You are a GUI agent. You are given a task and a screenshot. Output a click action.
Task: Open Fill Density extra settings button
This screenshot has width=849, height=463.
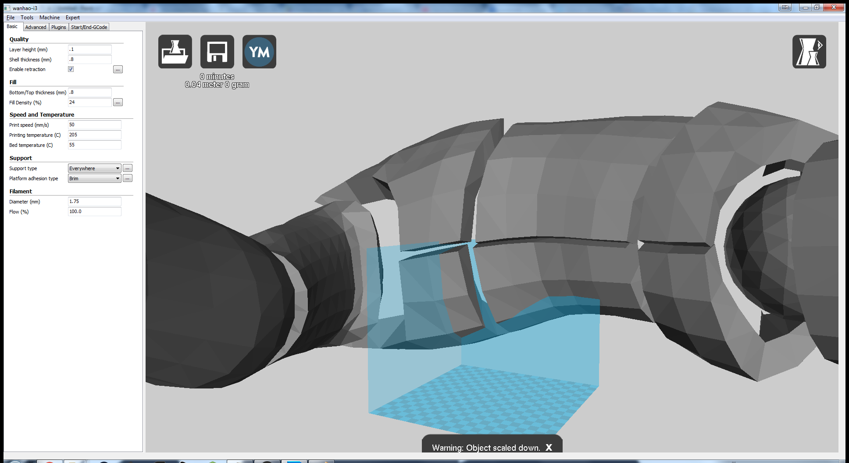pyautogui.click(x=118, y=102)
